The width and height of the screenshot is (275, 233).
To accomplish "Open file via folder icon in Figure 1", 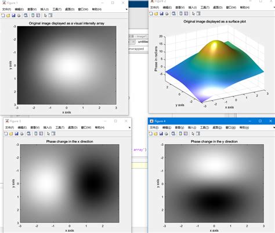I will coord(8,16).
